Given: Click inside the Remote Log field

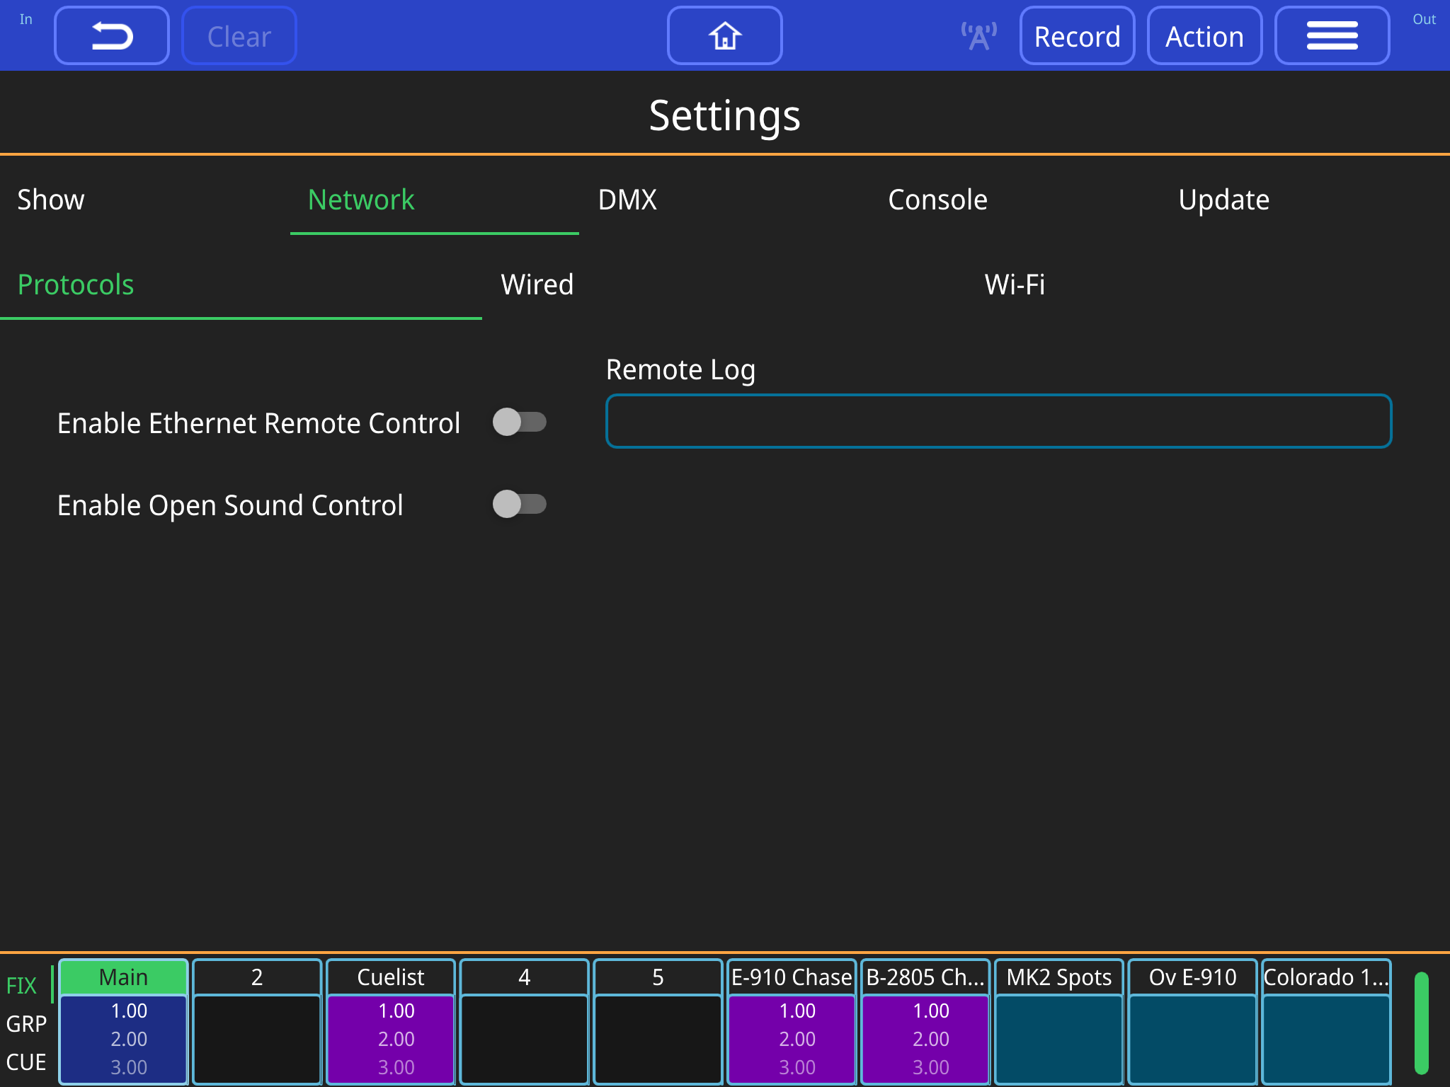Looking at the screenshot, I should 998,420.
